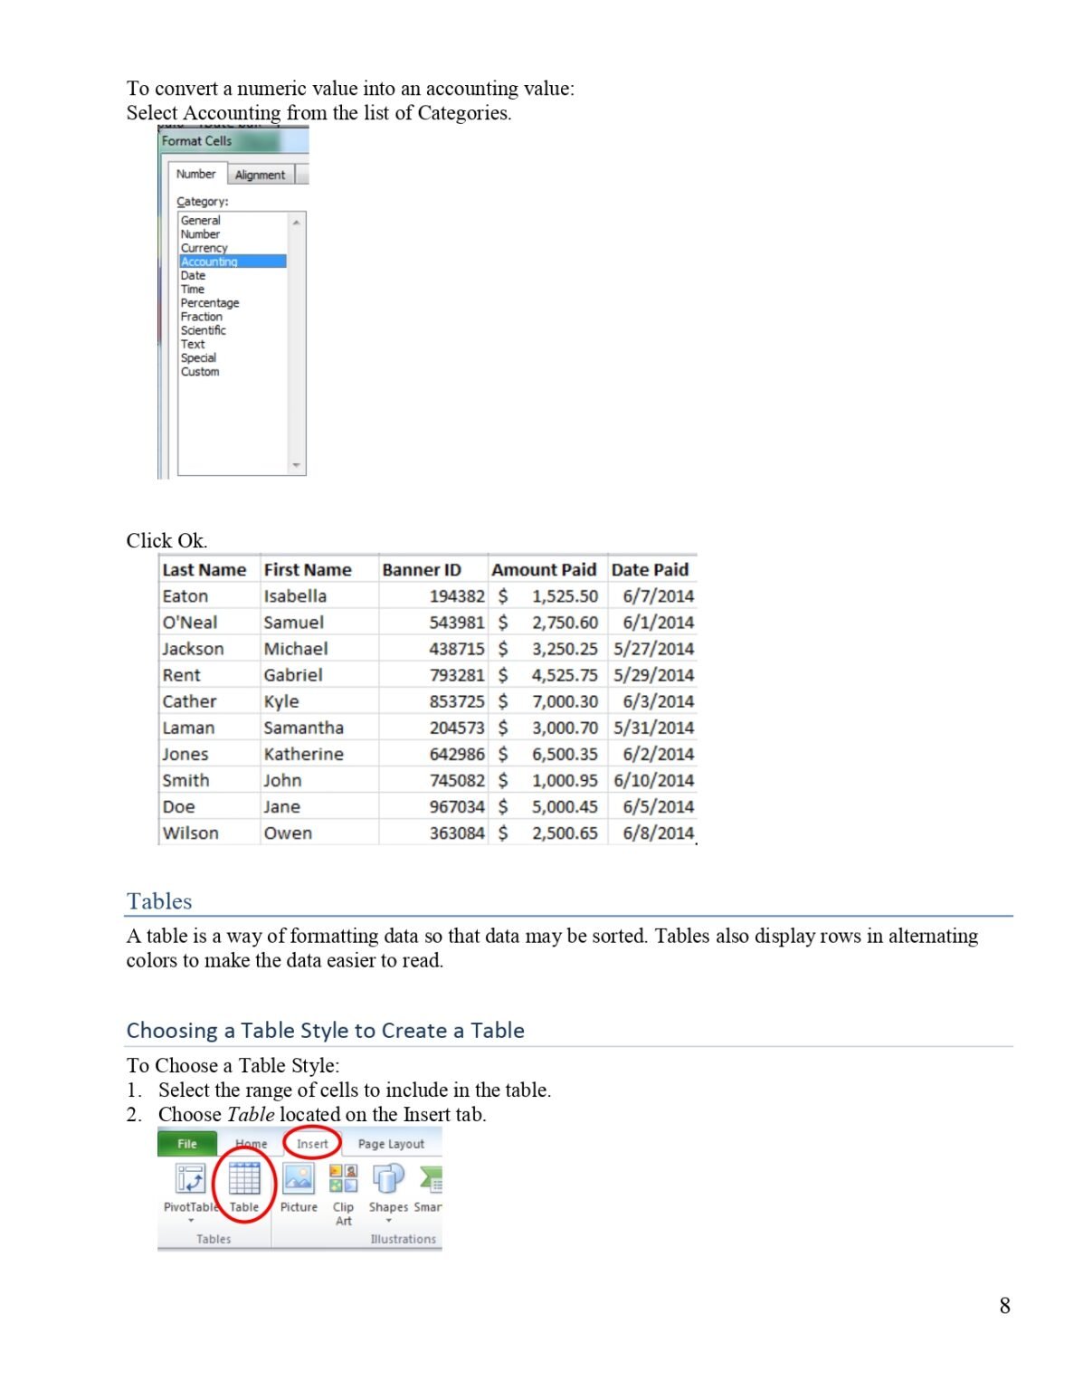Image resolution: width=1074 pixels, height=1390 pixels.
Task: Open the PivotTable tool
Action: (192, 1177)
